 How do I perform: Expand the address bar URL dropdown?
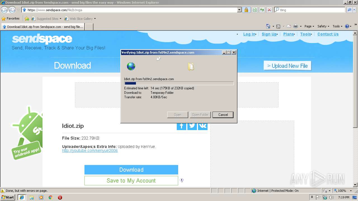[239, 10]
